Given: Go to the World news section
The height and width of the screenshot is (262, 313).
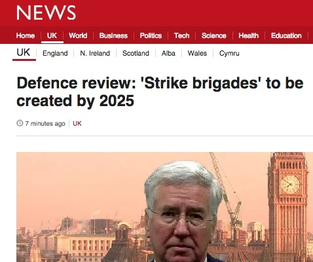Looking at the screenshot, I should click(78, 35).
